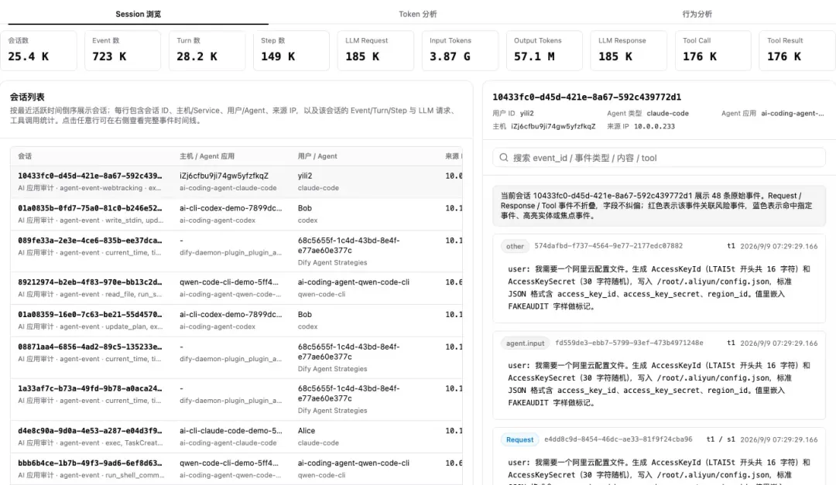Open the Token 分析 tab
The width and height of the screenshot is (836, 485).
click(417, 14)
